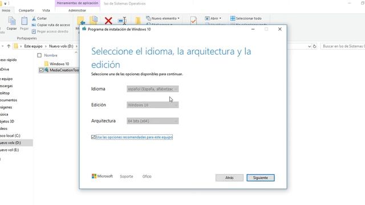Click the new folder icon in ribbon

point(138,21)
